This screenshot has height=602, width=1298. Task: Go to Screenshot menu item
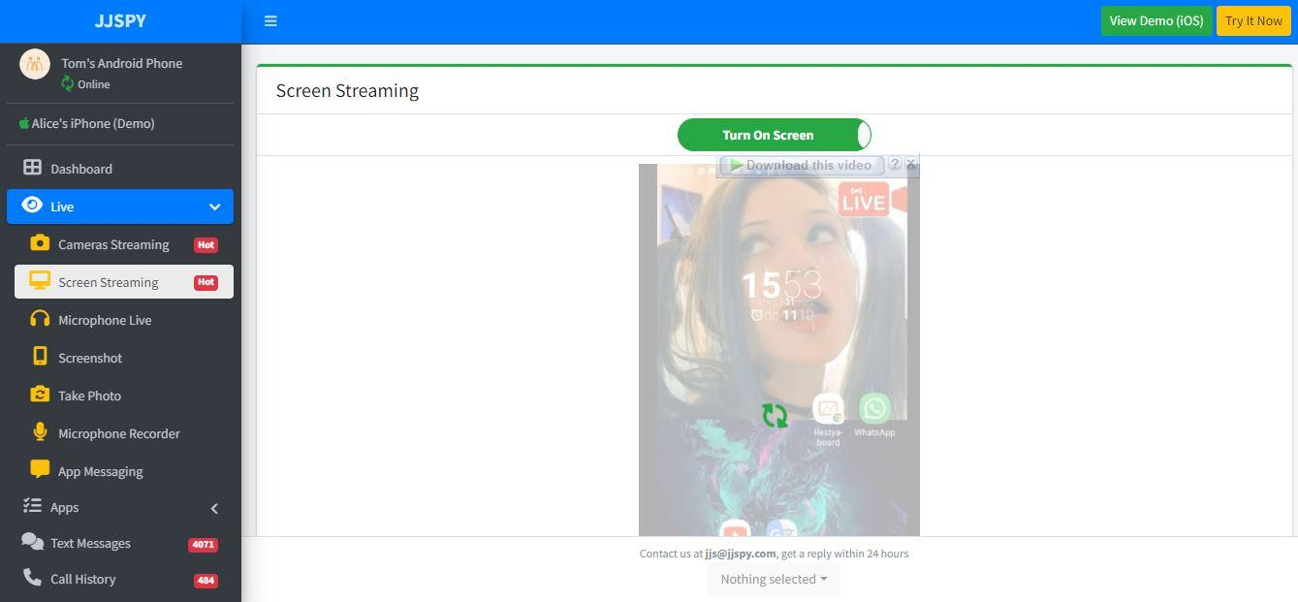(124, 358)
